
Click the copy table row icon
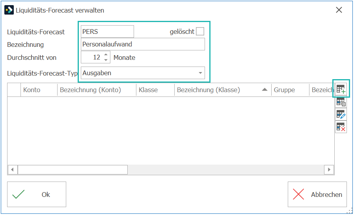[x=341, y=102]
